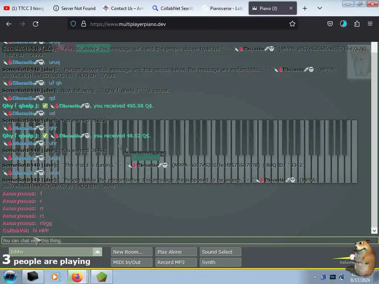Viewport: 379px width, 284px height.
Task: Open the Synth button
Action: pos(221,262)
